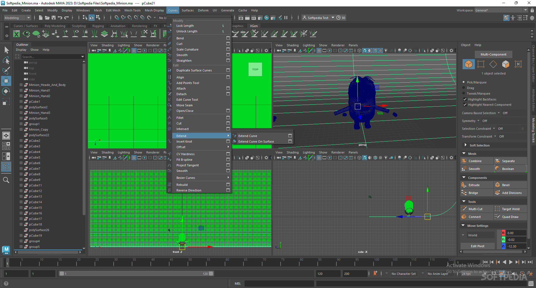Screen dimensions: 536x288
Task: Toggle Highlight Backfaces checkbox
Action: [465, 99]
